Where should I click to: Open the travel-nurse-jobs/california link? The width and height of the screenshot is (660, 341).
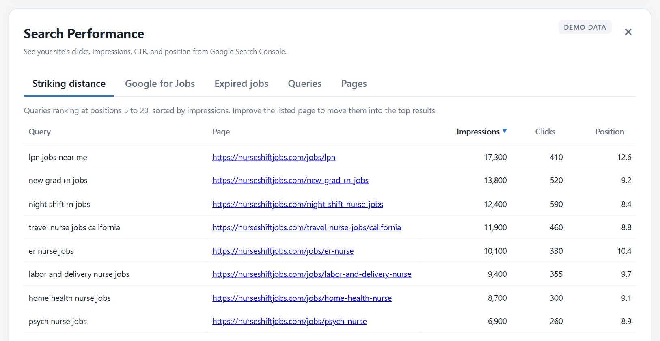[307, 227]
